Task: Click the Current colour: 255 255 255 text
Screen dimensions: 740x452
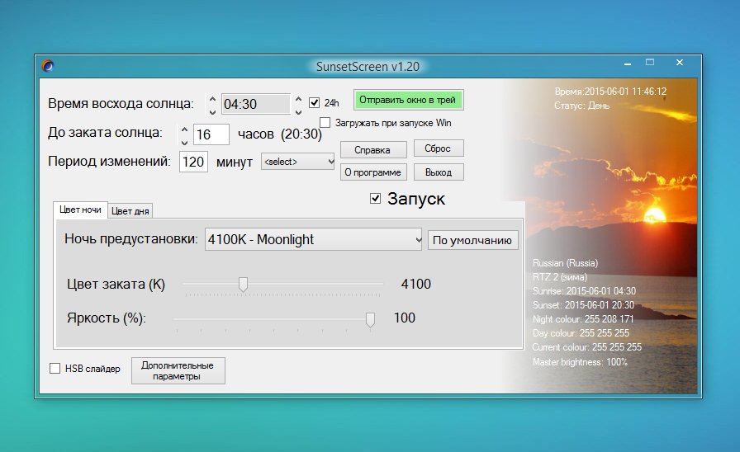Action: point(587,347)
